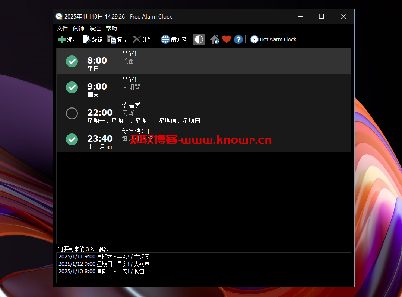Click the red heart icon
This screenshot has width=402, height=297.
point(227,39)
